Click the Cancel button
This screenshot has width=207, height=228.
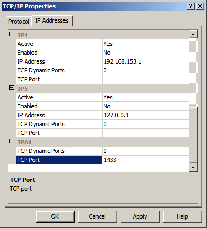coord(97,216)
